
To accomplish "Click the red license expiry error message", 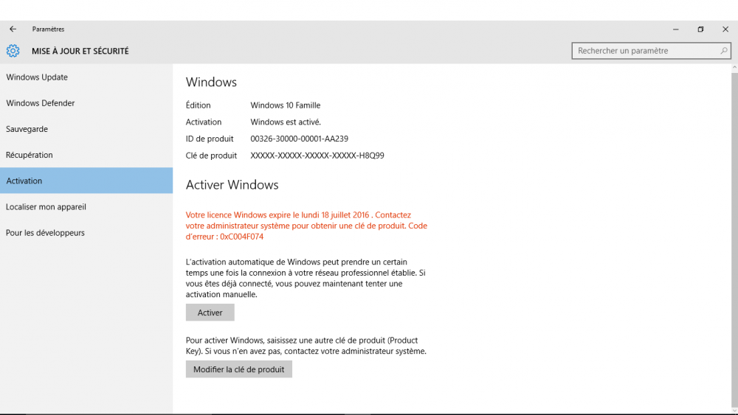I will (306, 226).
